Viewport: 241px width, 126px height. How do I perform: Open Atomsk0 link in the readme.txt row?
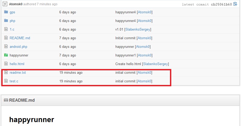[144, 72]
